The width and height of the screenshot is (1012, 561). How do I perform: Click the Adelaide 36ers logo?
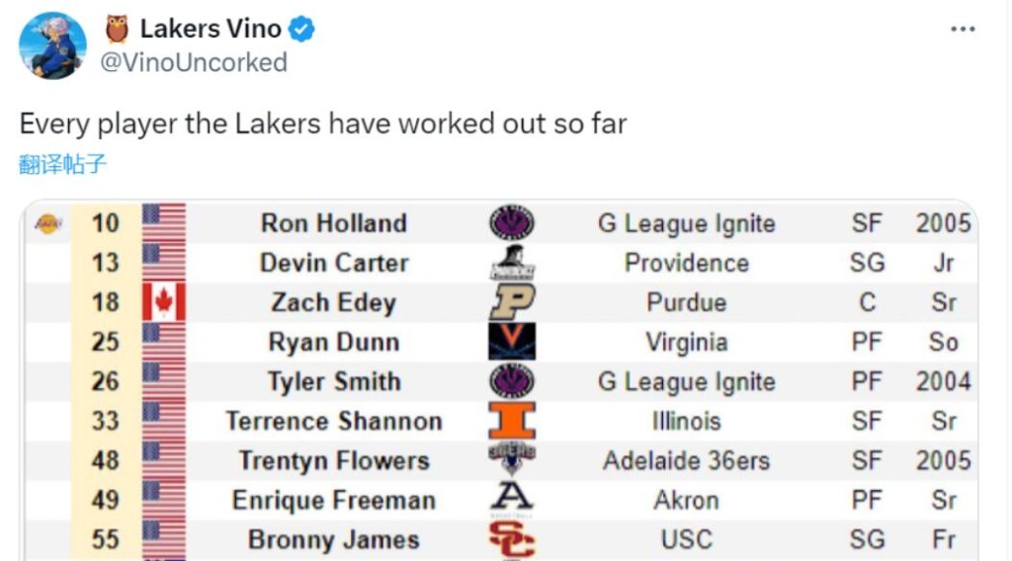pos(512,459)
